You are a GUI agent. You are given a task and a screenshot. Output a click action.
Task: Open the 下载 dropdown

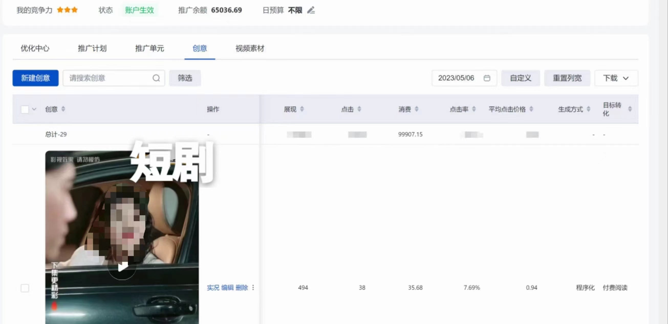(x=616, y=78)
